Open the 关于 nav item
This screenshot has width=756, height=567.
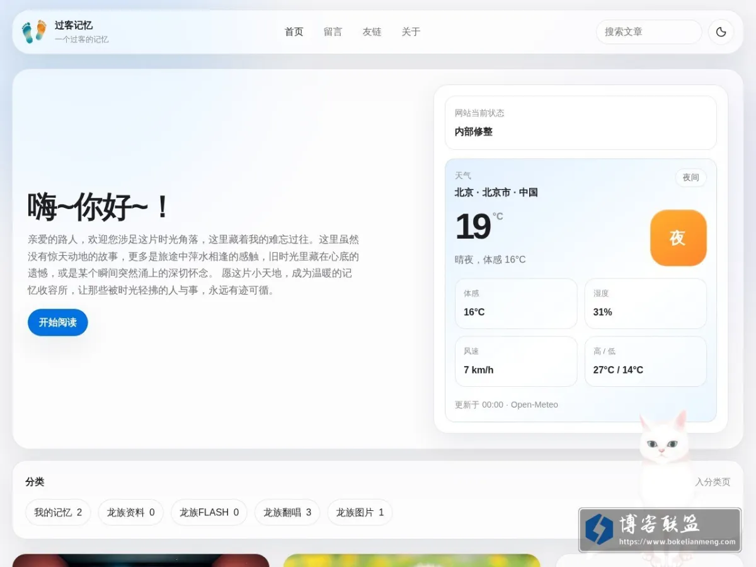click(411, 31)
